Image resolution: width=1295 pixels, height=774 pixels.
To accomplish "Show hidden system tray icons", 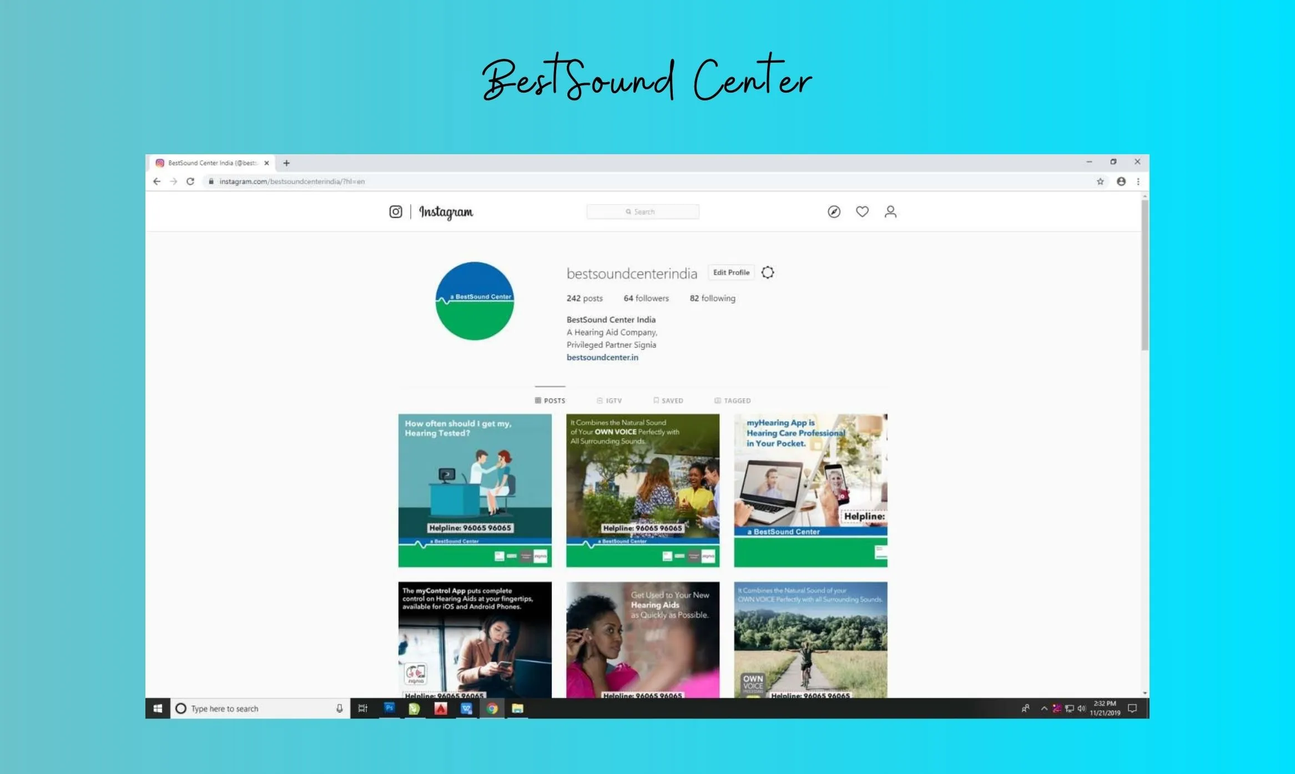I will (1044, 708).
